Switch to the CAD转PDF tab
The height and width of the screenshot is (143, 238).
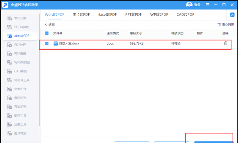point(185,15)
